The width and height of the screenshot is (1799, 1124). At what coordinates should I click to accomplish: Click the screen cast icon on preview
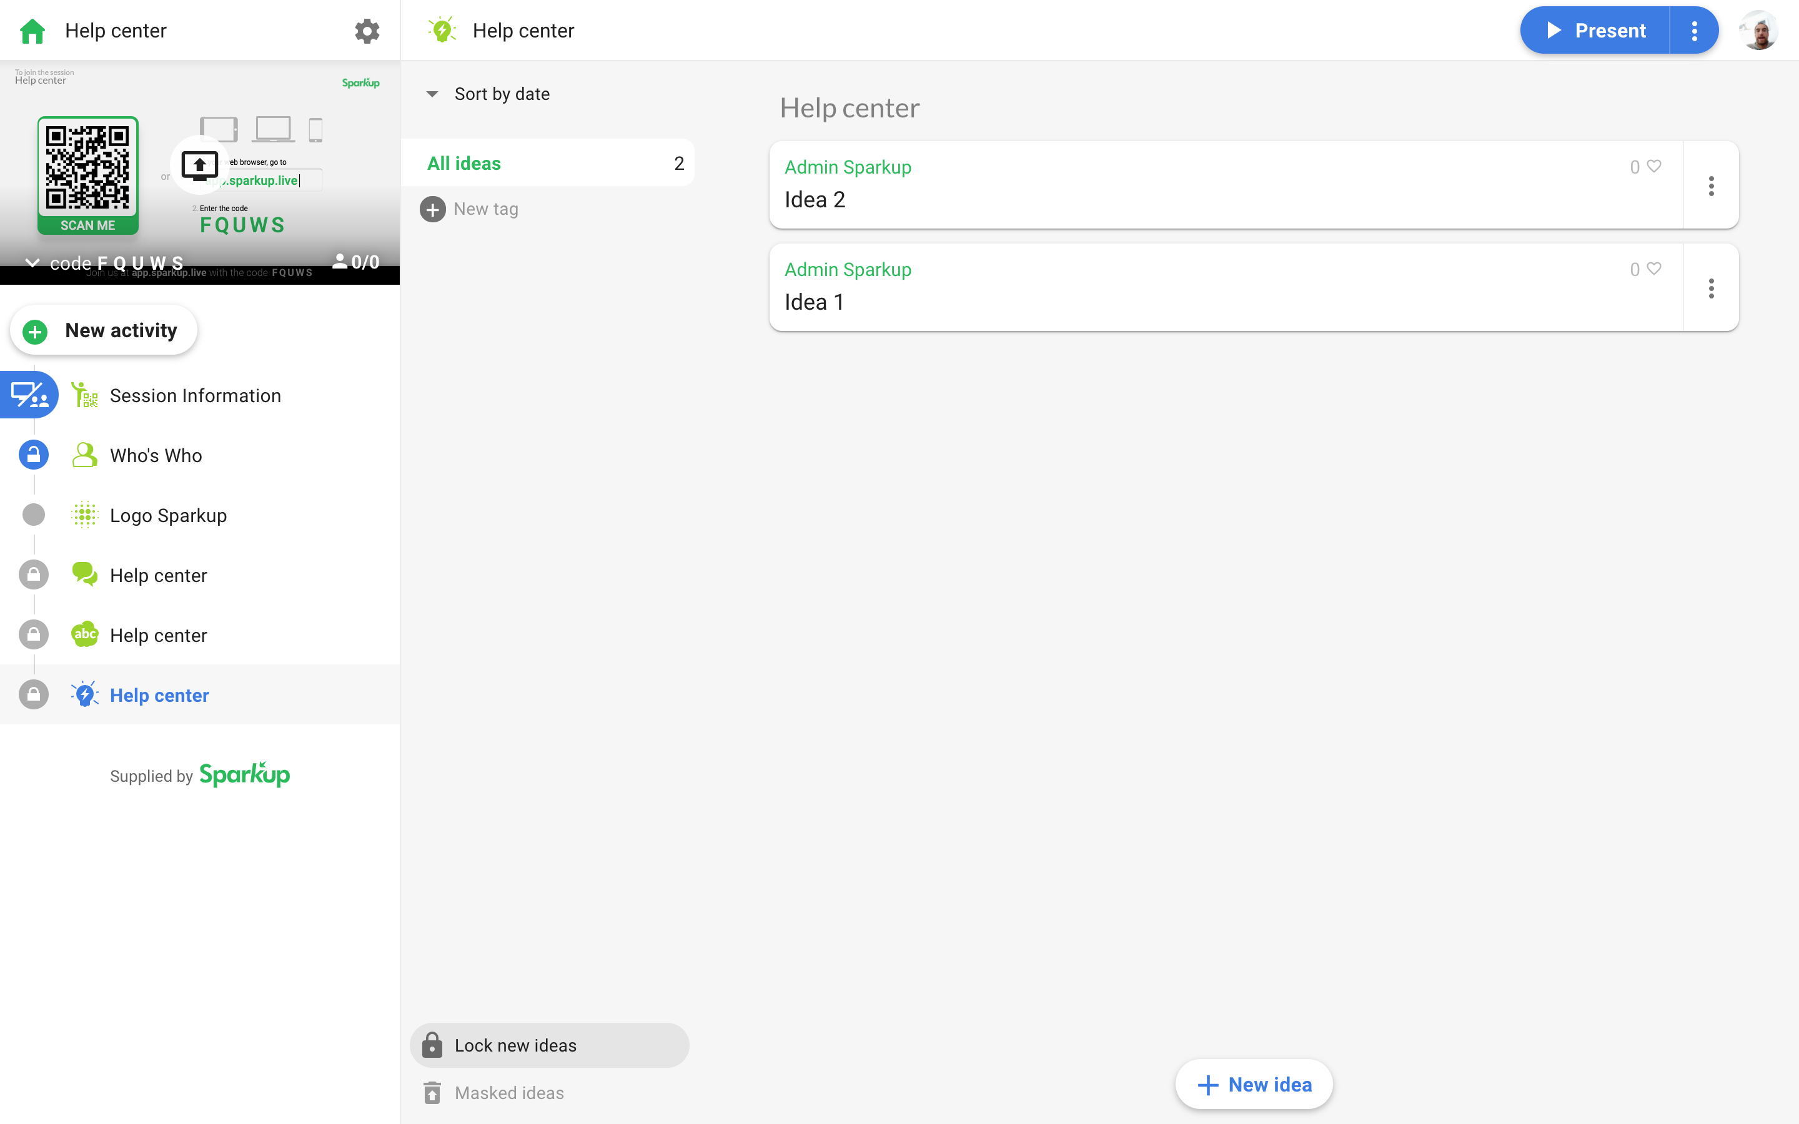(199, 165)
